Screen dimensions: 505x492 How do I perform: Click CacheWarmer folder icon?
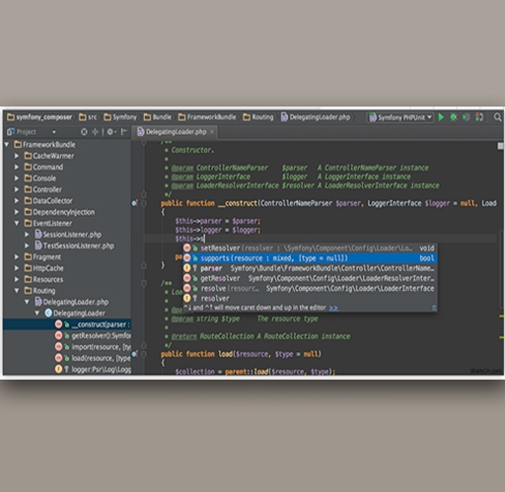28,156
